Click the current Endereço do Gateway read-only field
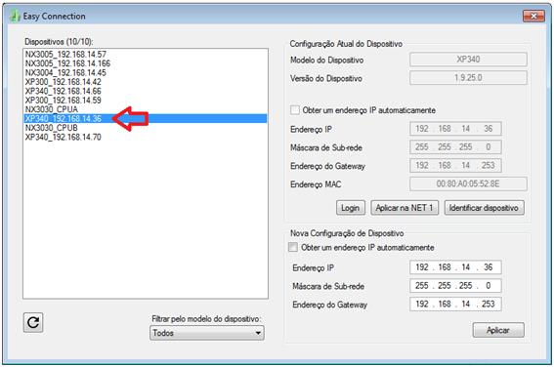554x367 pixels. [455, 166]
